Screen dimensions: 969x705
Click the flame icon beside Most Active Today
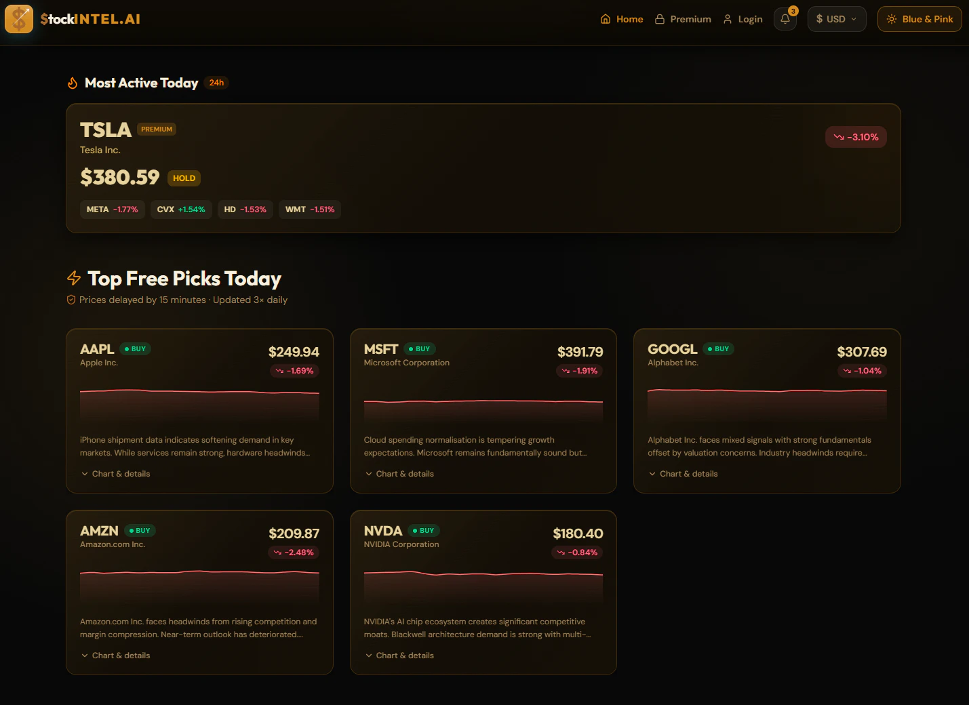(73, 83)
